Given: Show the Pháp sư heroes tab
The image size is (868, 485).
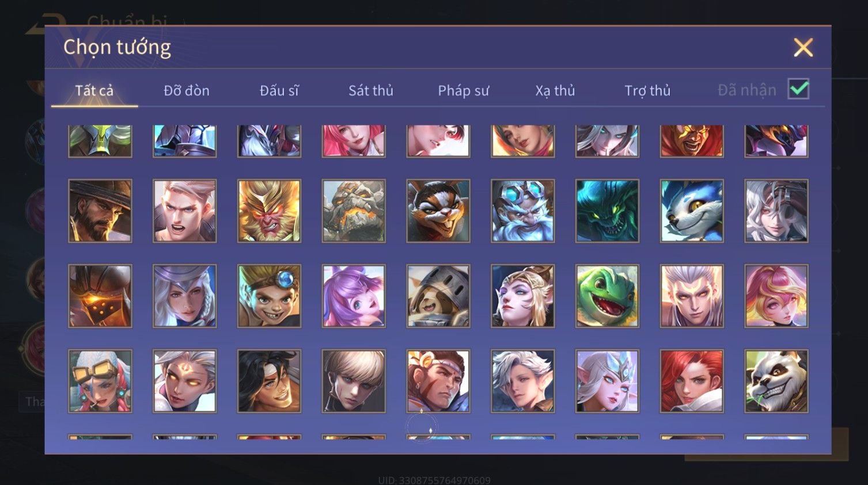Looking at the screenshot, I should click(x=463, y=90).
